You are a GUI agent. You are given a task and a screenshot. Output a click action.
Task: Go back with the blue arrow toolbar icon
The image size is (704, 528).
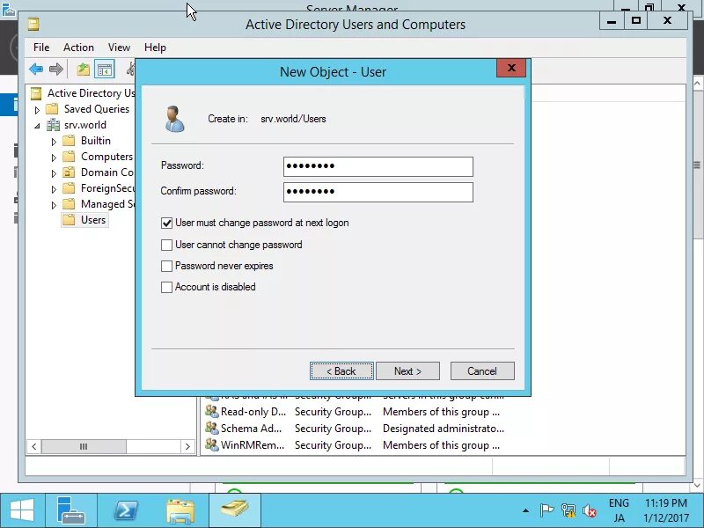[36, 70]
